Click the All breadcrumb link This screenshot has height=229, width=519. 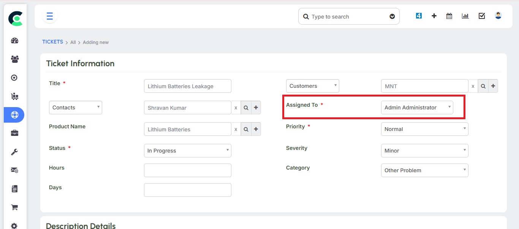[73, 42]
